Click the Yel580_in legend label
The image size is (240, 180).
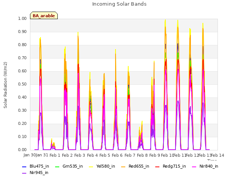[x=106, y=166]
